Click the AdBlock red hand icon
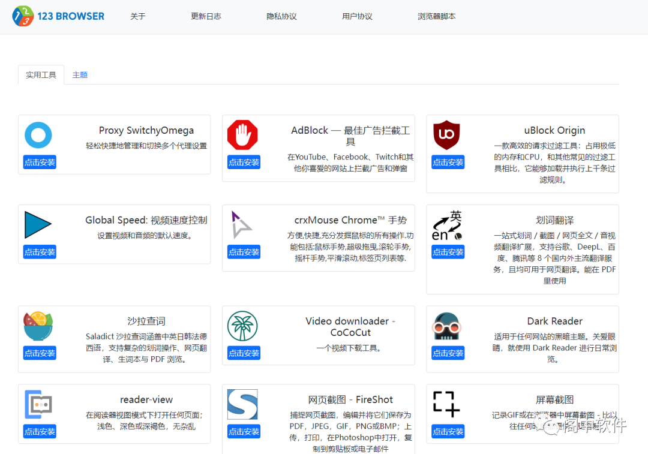Screen dimensions: 648x454 click(x=242, y=135)
